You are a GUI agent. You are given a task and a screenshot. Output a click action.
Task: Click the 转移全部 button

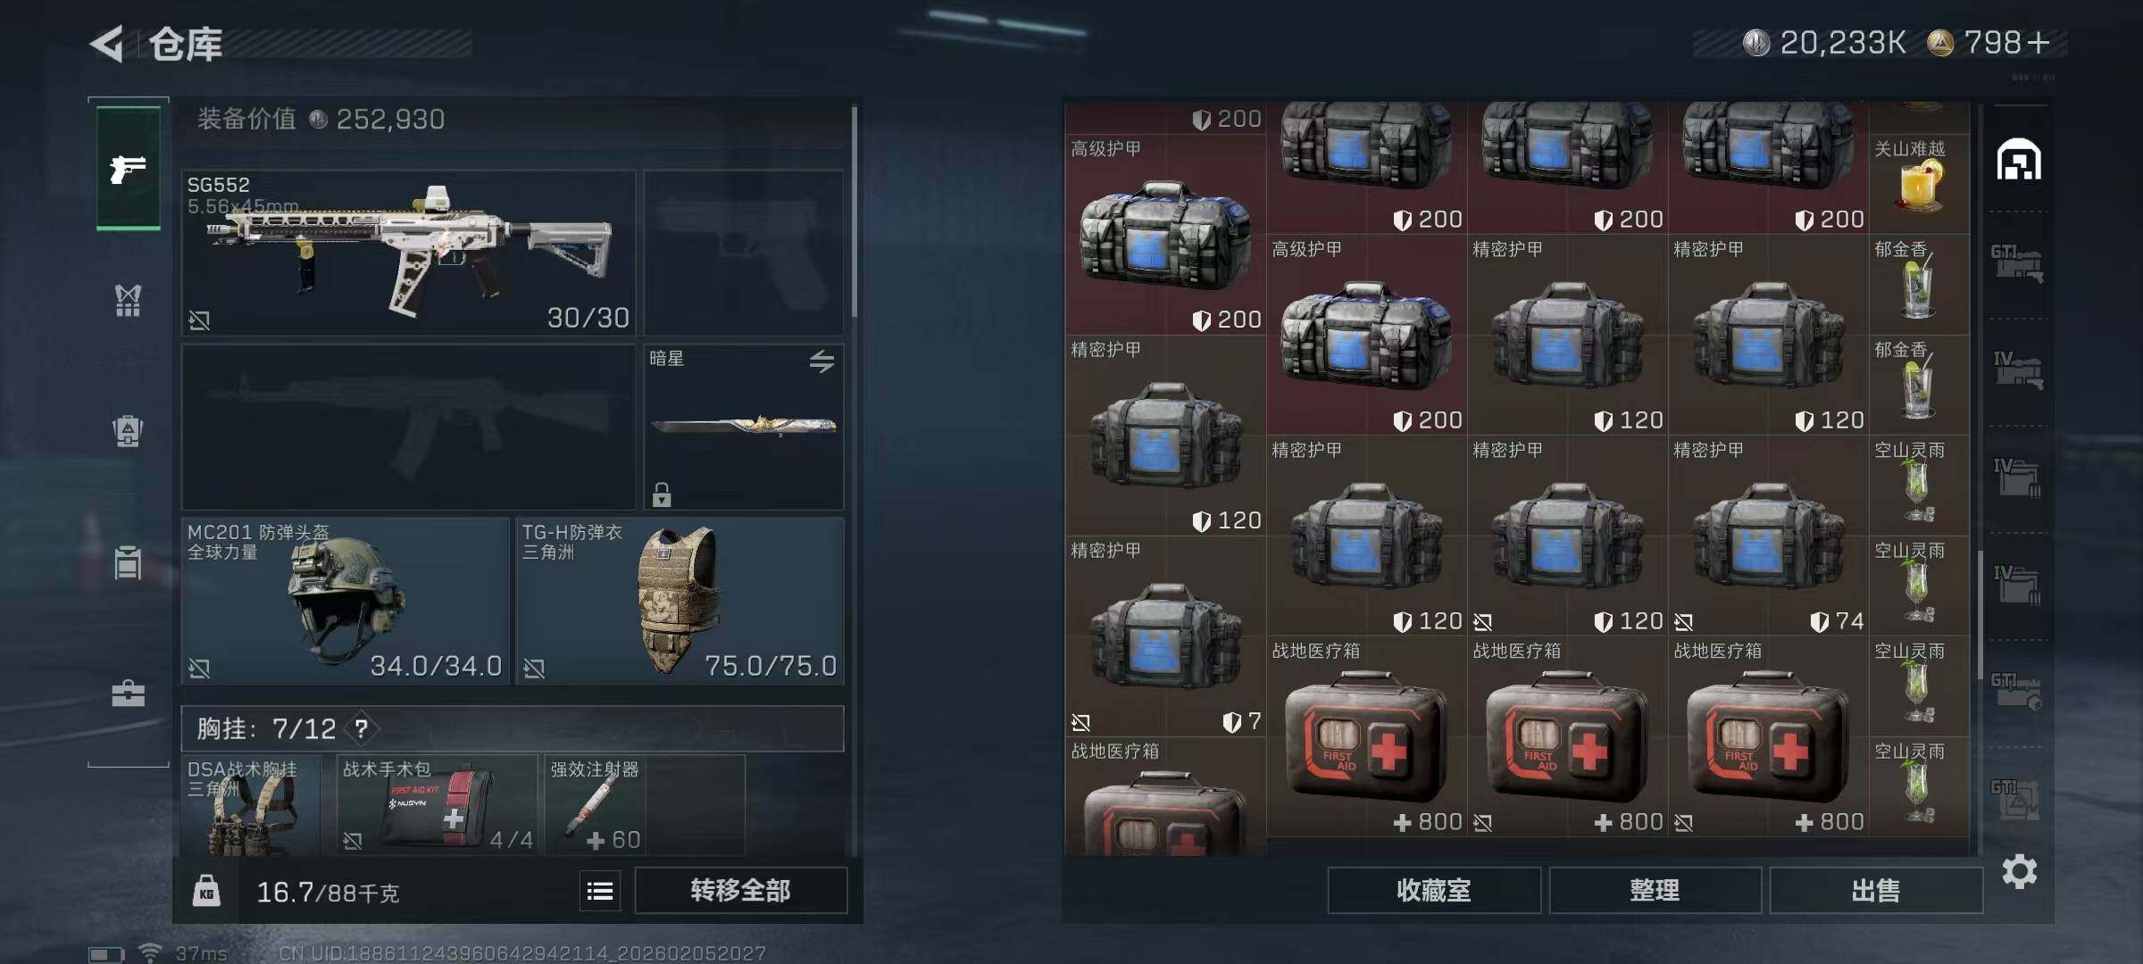pos(740,890)
